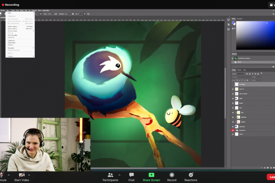This screenshot has width=275, height=183.
Task: Select the Layer 34 thumbnail
Action: [x=237, y=89]
